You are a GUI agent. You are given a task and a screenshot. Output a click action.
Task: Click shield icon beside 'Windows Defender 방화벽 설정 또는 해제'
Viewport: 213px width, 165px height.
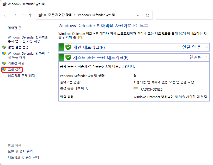pos(4,54)
